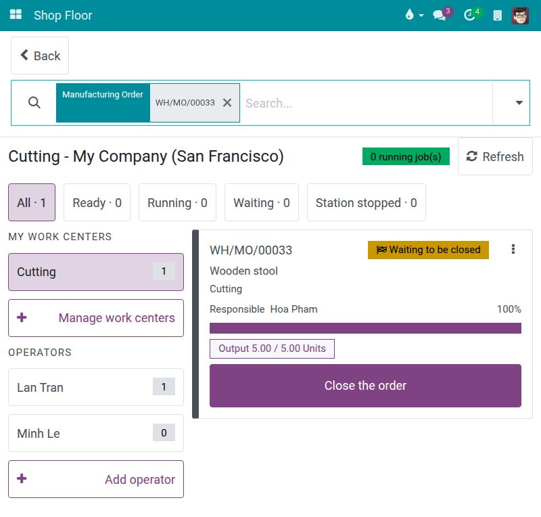Toggle operator Minh Le
Viewport: 541px width, 517px height.
pos(96,433)
